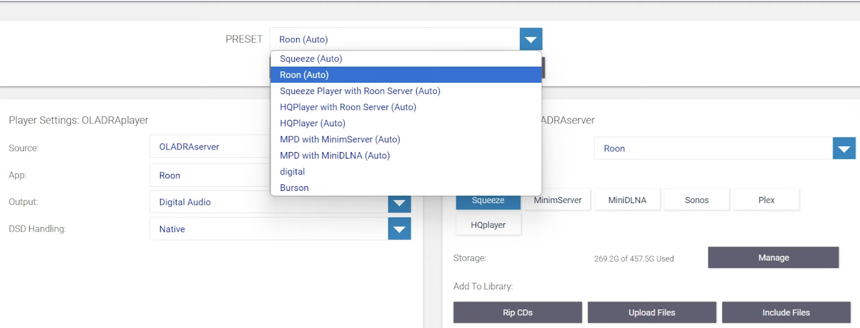Open the DSD Handling dropdown arrow
860x328 pixels.
[399, 229]
